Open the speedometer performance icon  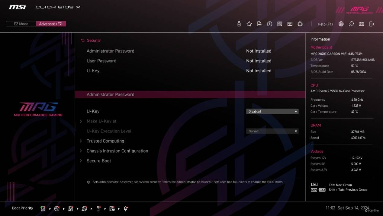[x=269, y=24]
